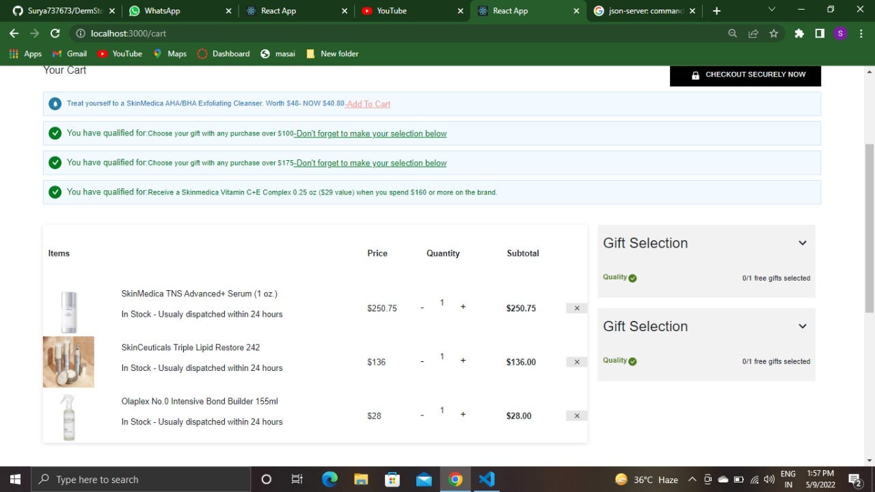Screen dimensions: 875x492
Task: Click the localhost:3000/cart address bar
Action: point(396,33)
